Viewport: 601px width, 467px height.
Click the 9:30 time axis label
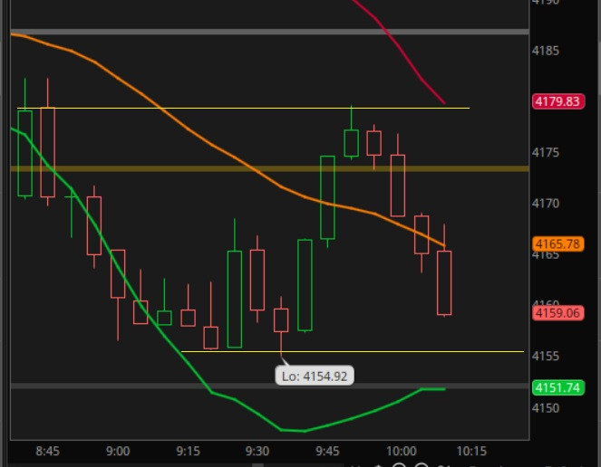pos(257,451)
